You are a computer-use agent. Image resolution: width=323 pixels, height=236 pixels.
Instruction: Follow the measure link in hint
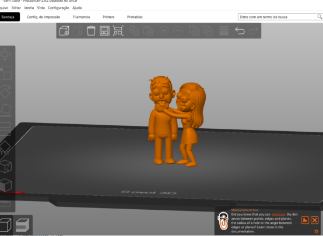click(x=279, y=214)
